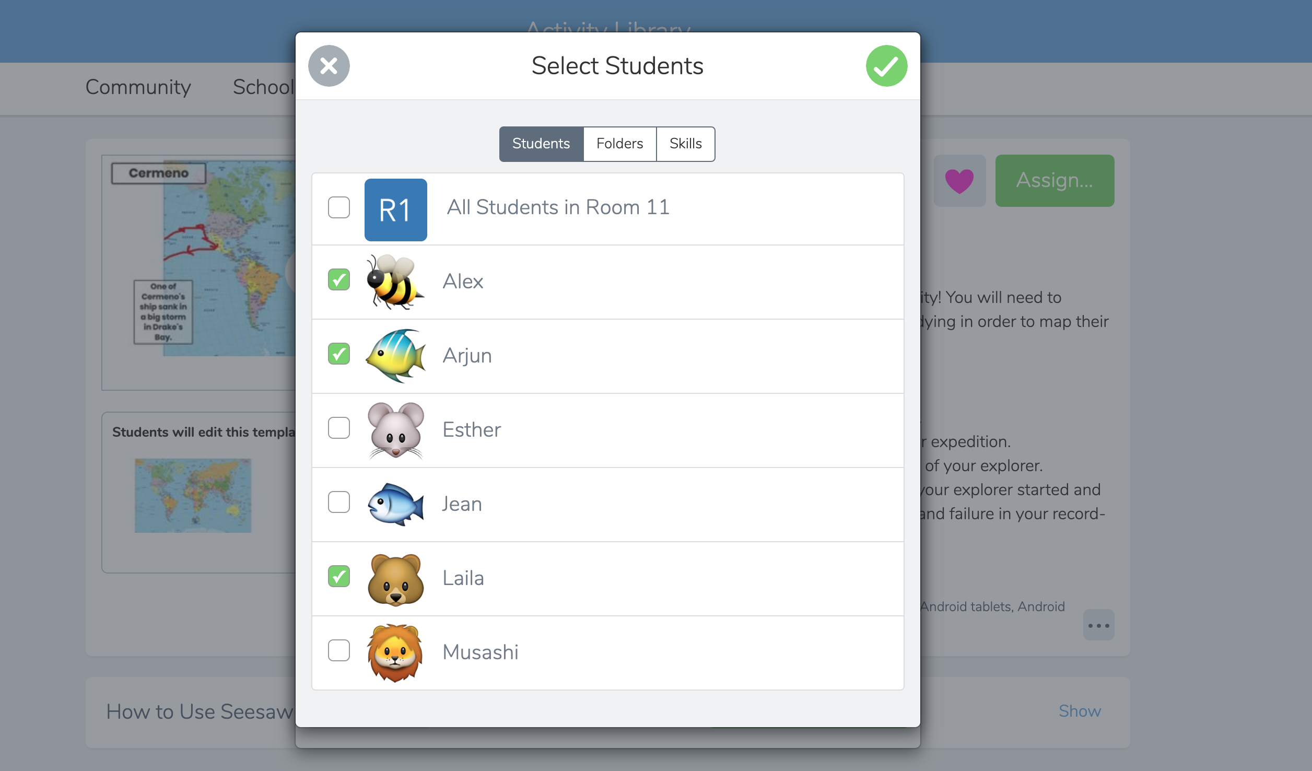Confirm selection with green checkmark button
This screenshot has width=1312, height=771.
pyautogui.click(x=886, y=66)
